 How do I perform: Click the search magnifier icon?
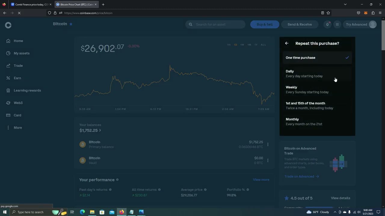[190, 24]
